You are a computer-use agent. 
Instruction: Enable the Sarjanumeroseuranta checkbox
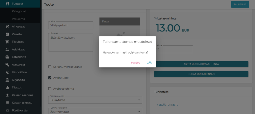[x=50, y=67]
